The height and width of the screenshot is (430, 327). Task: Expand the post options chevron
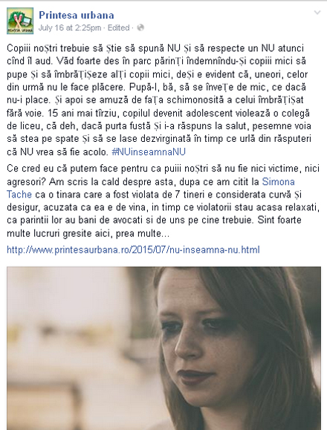tap(317, 13)
